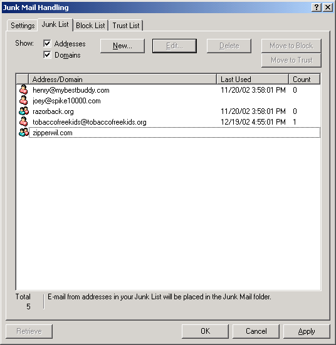Viewport: 336px width, 345px height.
Task: Select the razorback.org entry
Action: point(169,111)
